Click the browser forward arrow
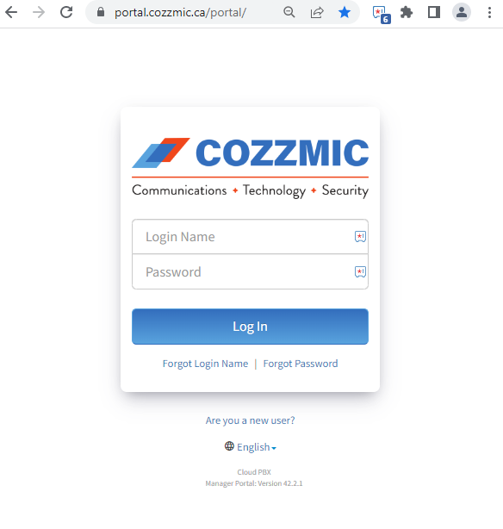 point(39,12)
